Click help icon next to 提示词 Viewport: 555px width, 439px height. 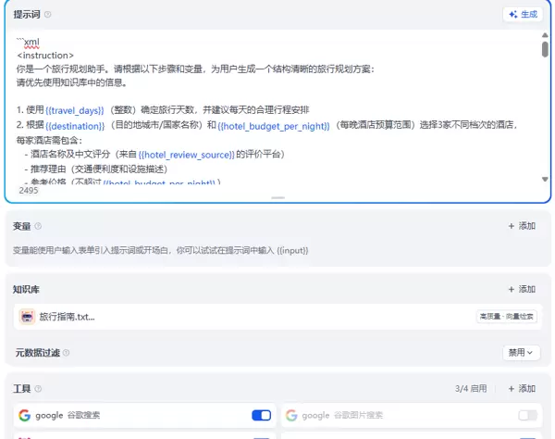pos(48,15)
